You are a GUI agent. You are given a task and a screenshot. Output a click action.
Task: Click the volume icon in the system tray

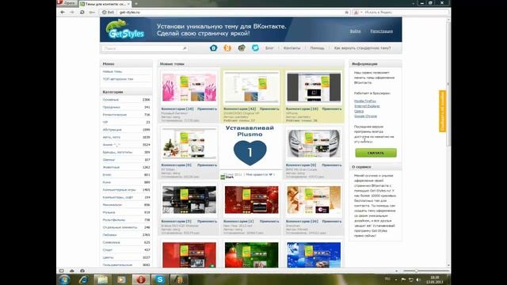pyautogui.click(x=418, y=279)
